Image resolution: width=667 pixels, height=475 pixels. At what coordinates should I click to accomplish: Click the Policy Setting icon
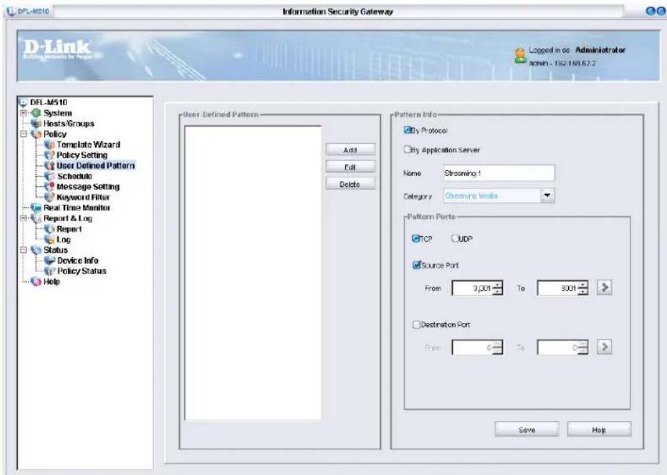point(50,155)
